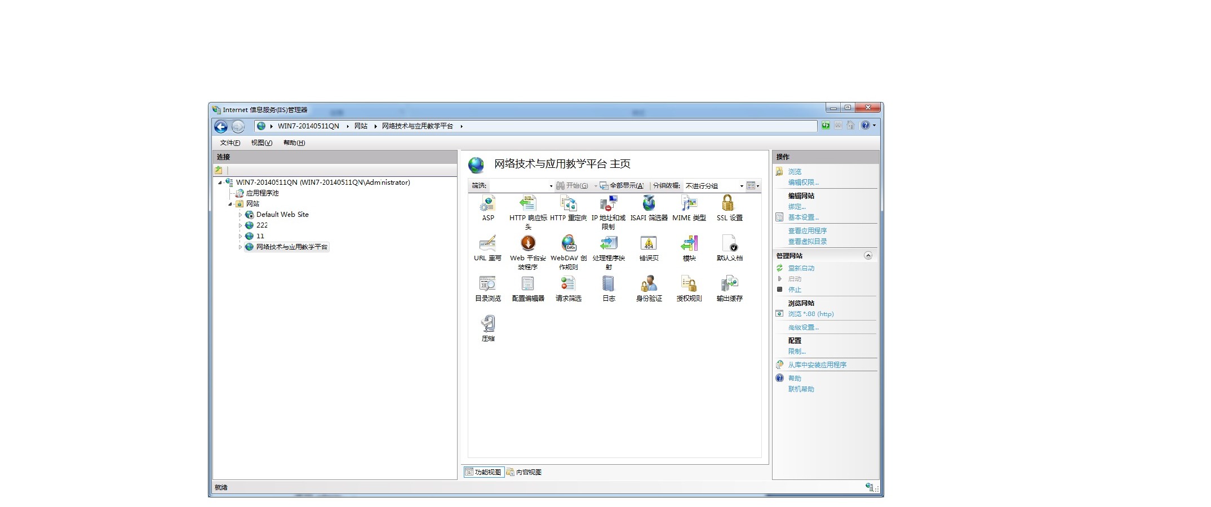
Task: Open the 文件(F) menu
Action: [230, 143]
